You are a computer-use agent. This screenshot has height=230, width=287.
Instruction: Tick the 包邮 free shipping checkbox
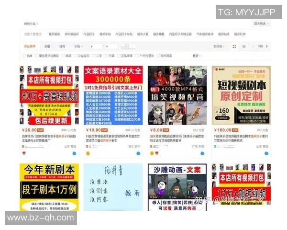(x=24, y=56)
